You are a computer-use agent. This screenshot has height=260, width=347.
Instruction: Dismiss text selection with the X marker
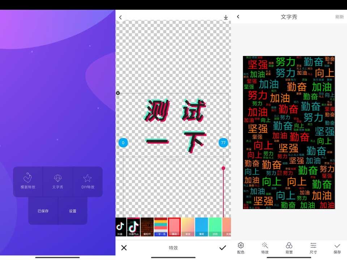pyautogui.click(x=117, y=93)
